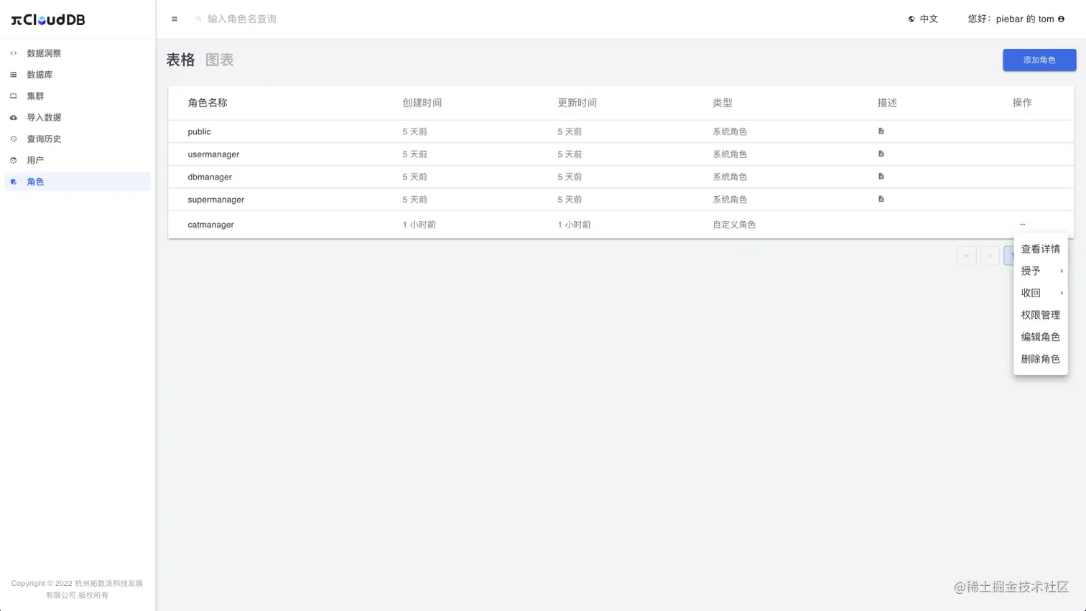
Task: Click role name public
Action: point(199,132)
